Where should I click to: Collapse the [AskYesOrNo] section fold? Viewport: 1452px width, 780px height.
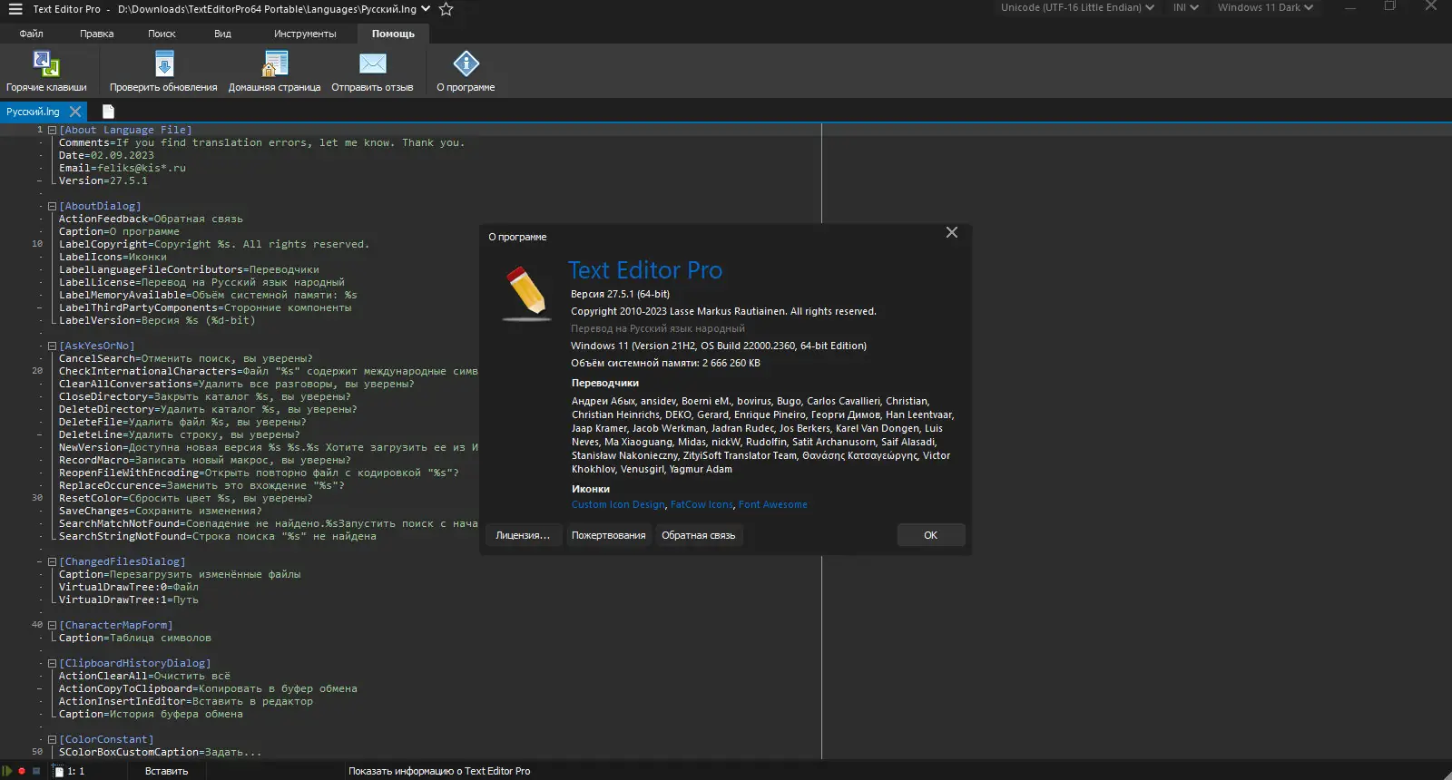[x=52, y=346]
